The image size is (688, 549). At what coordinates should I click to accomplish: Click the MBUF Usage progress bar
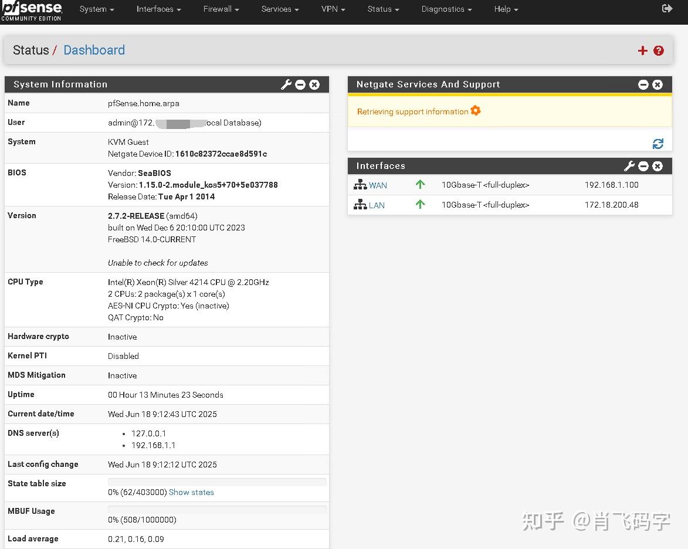tap(217, 509)
